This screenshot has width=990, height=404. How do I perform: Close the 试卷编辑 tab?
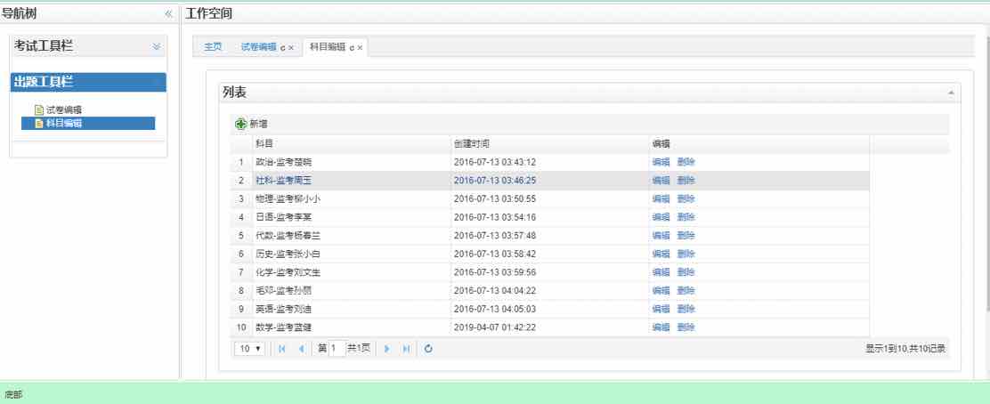click(x=291, y=48)
